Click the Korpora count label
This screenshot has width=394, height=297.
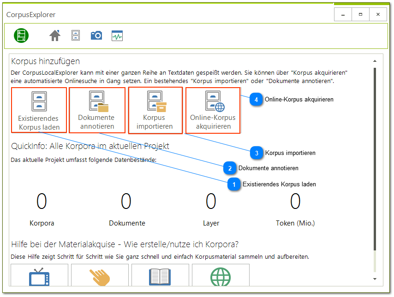[42, 223]
